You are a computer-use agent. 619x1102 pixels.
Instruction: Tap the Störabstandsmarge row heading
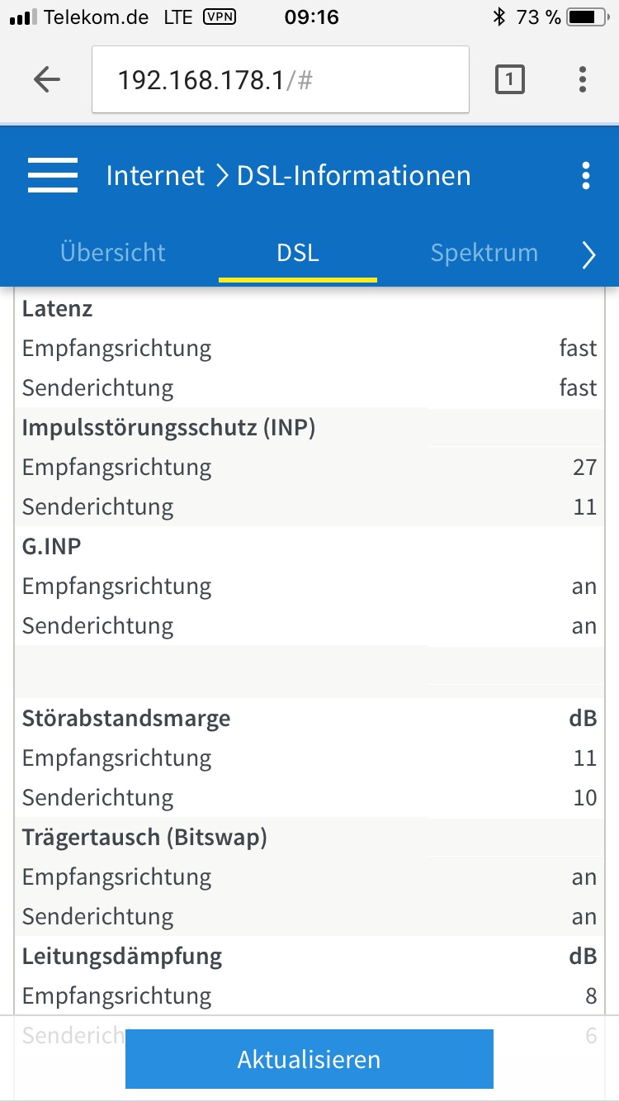coord(126,719)
